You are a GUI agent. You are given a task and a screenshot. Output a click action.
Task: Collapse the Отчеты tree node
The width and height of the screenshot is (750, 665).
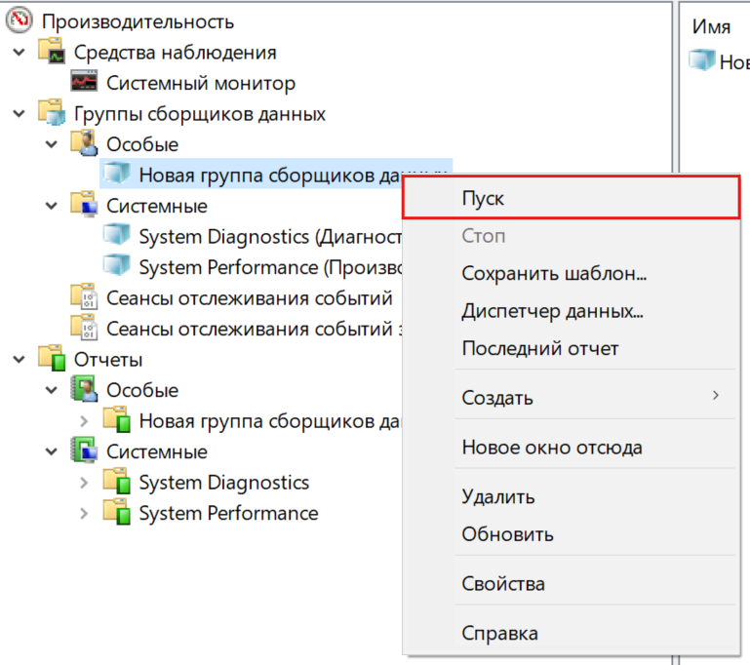point(19,360)
